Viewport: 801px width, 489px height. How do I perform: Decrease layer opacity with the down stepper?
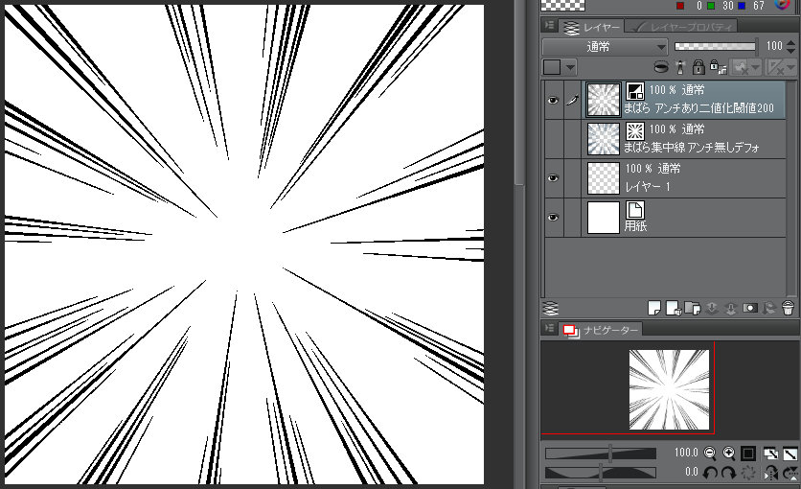point(791,51)
